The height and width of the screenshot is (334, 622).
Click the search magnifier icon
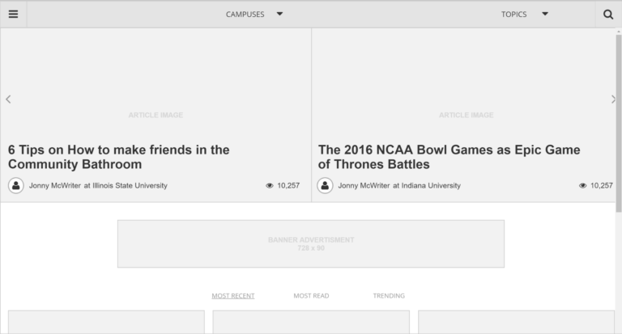pyautogui.click(x=608, y=14)
